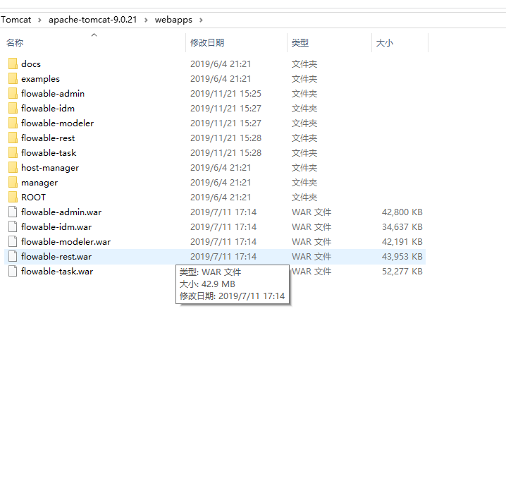Click the examples folder icon
Screen dimensions: 506x491
point(13,78)
